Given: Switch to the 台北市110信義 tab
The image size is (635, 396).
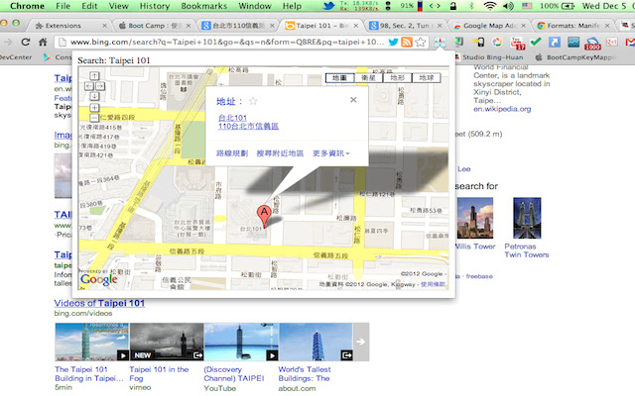Looking at the screenshot, I should [x=238, y=26].
